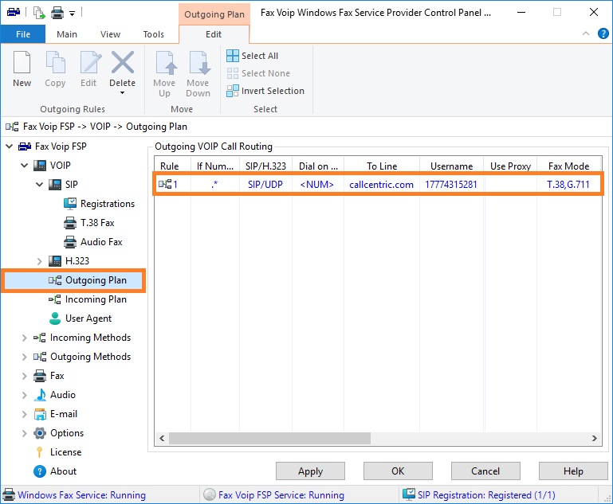Switch to the View ribbon tab

click(110, 34)
